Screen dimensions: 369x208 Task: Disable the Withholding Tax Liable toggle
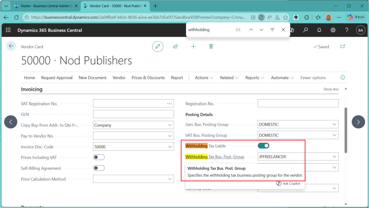coord(263,146)
